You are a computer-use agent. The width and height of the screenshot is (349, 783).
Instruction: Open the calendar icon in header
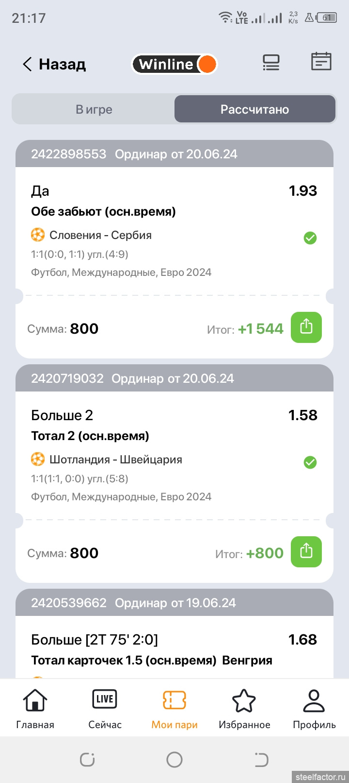point(321,62)
